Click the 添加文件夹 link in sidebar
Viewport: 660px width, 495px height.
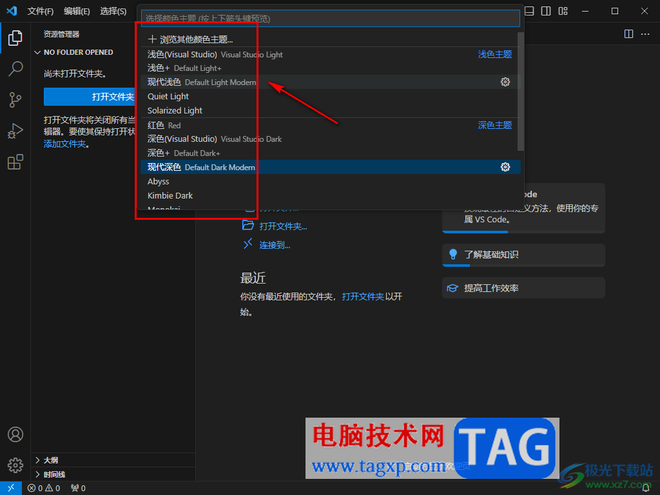(65, 144)
